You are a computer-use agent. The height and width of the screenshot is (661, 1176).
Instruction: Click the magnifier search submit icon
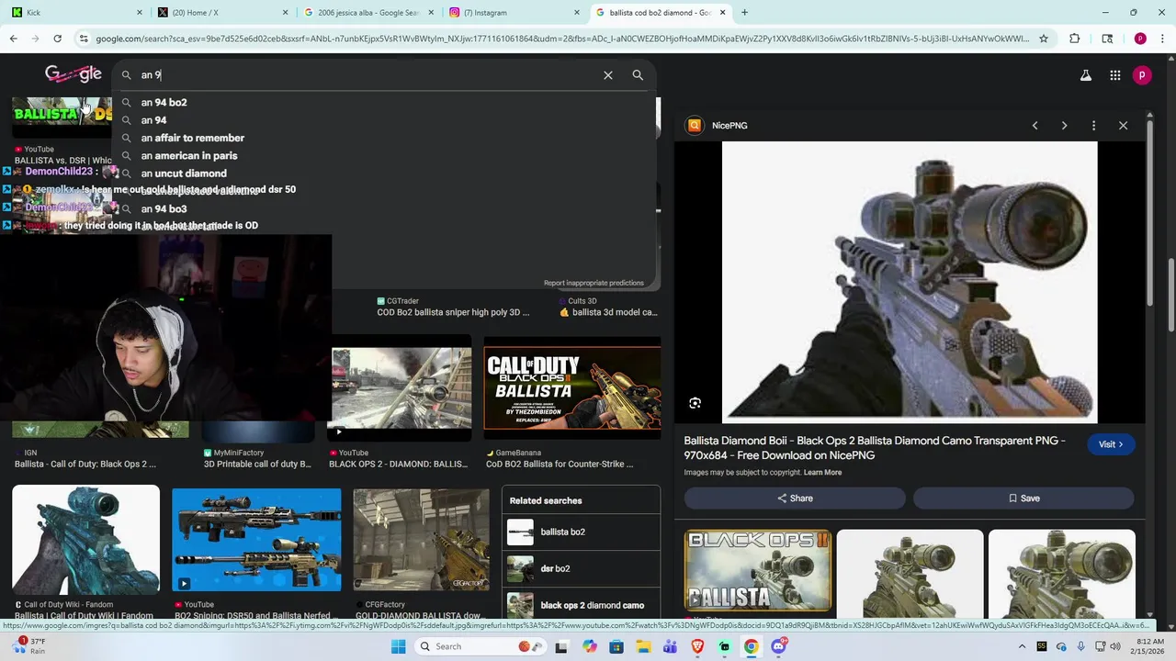coord(638,75)
